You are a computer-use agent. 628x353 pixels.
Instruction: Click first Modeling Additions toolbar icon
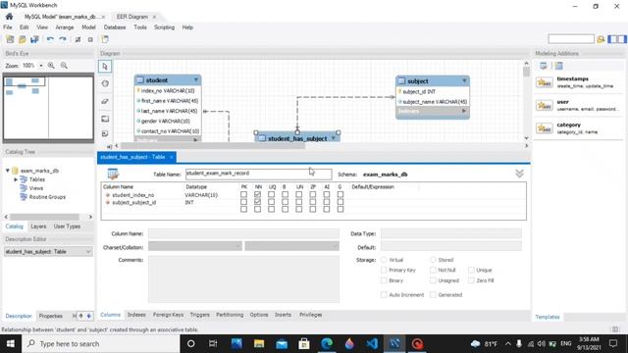pyautogui.click(x=544, y=66)
